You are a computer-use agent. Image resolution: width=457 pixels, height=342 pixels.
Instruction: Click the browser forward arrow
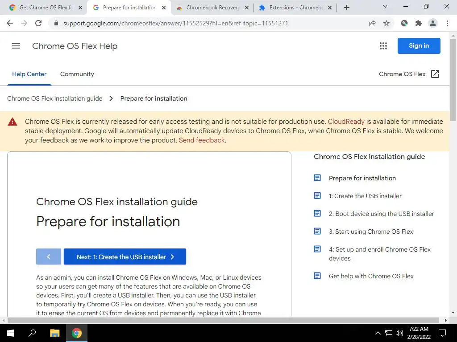(24, 23)
